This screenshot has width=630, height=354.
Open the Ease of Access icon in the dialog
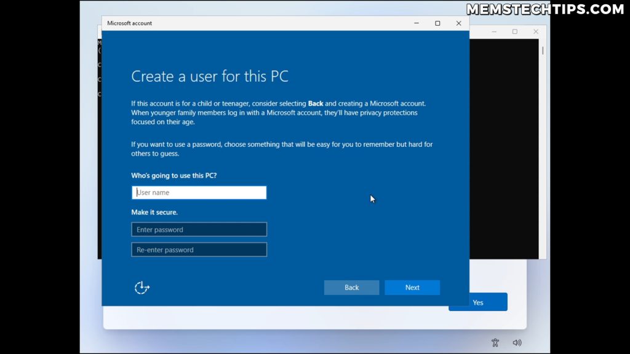click(142, 288)
